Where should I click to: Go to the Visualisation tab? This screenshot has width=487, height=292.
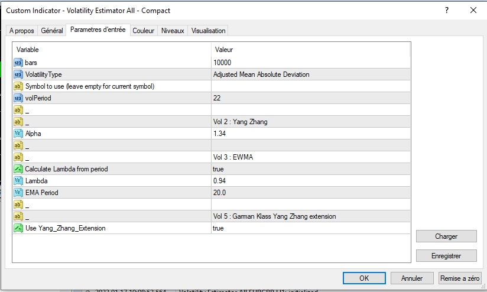[208, 31]
